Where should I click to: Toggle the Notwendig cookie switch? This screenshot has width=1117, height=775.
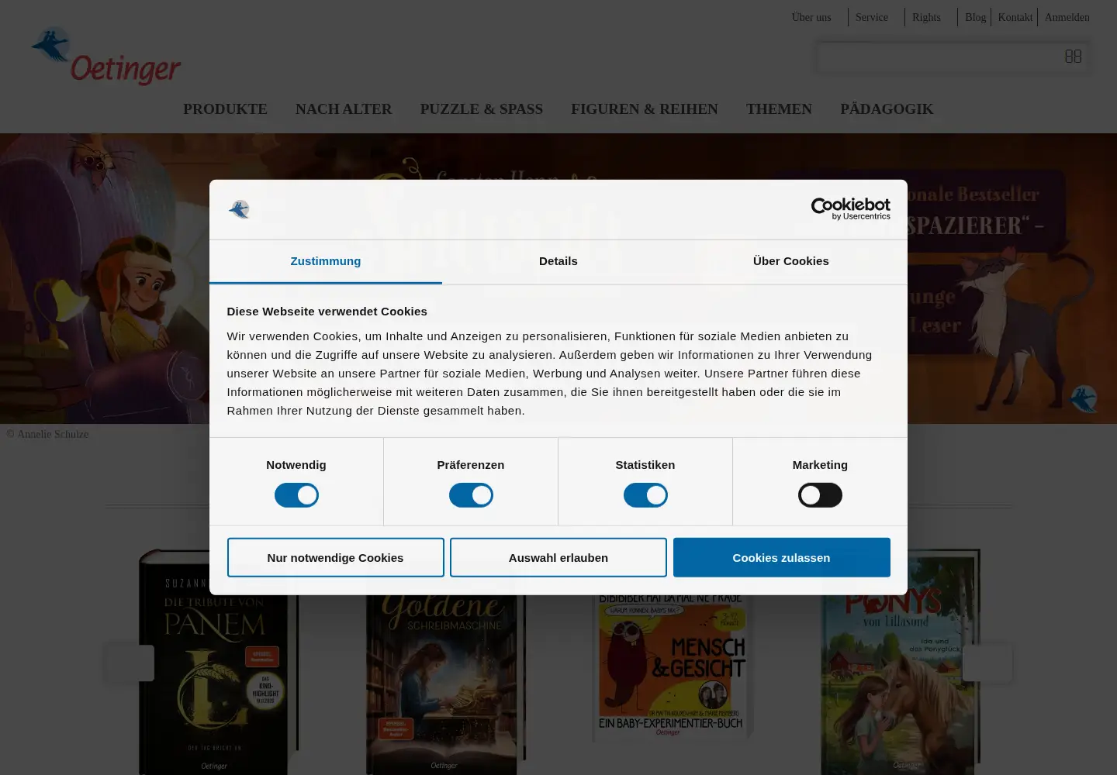[296, 495]
